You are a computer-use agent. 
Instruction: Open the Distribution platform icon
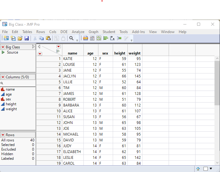pyautogui.click(x=106, y=38)
